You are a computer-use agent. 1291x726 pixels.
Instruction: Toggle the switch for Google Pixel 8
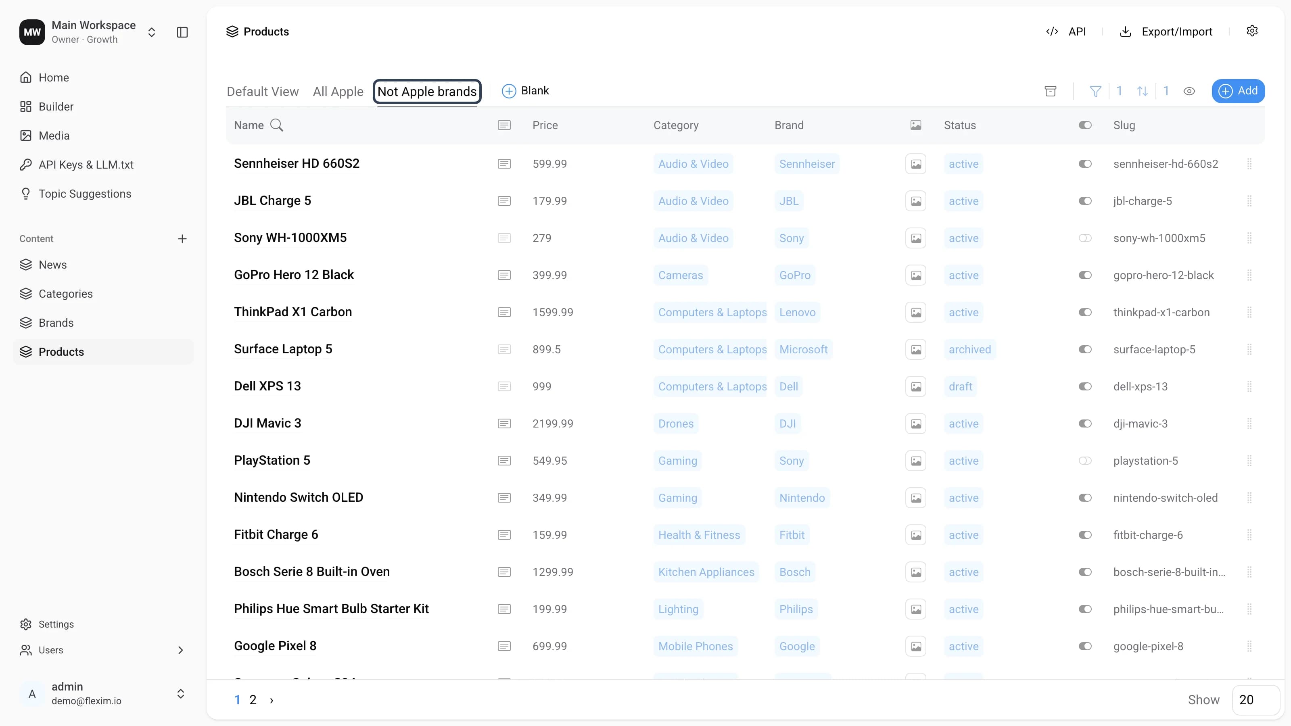1085,646
